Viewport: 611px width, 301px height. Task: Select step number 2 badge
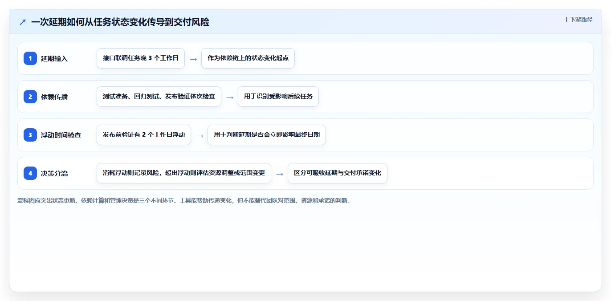[30, 97]
